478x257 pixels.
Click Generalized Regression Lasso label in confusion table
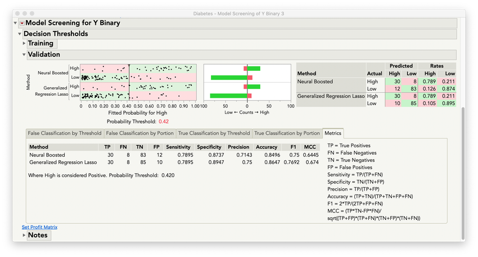pos(331,96)
